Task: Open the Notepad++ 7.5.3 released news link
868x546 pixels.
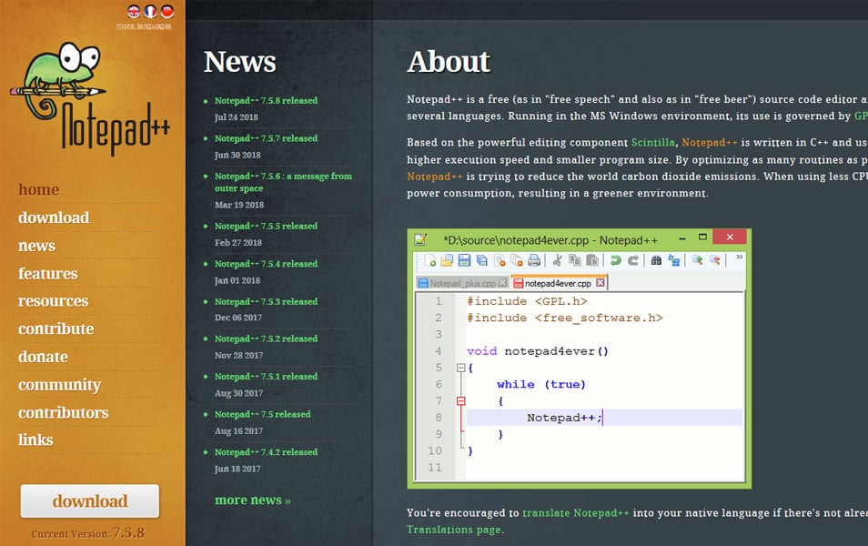Action: coord(267,301)
